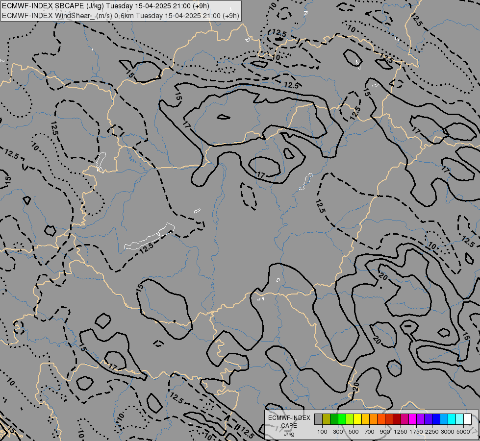Viewport: 480px width, 441px height.
Task: Click the ECMWF-INDEX SBCAPE title line
Action: click(105, 6)
